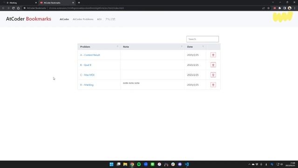Switch to the AtCoder nav tab
The width and height of the screenshot is (298, 168).
tap(64, 19)
